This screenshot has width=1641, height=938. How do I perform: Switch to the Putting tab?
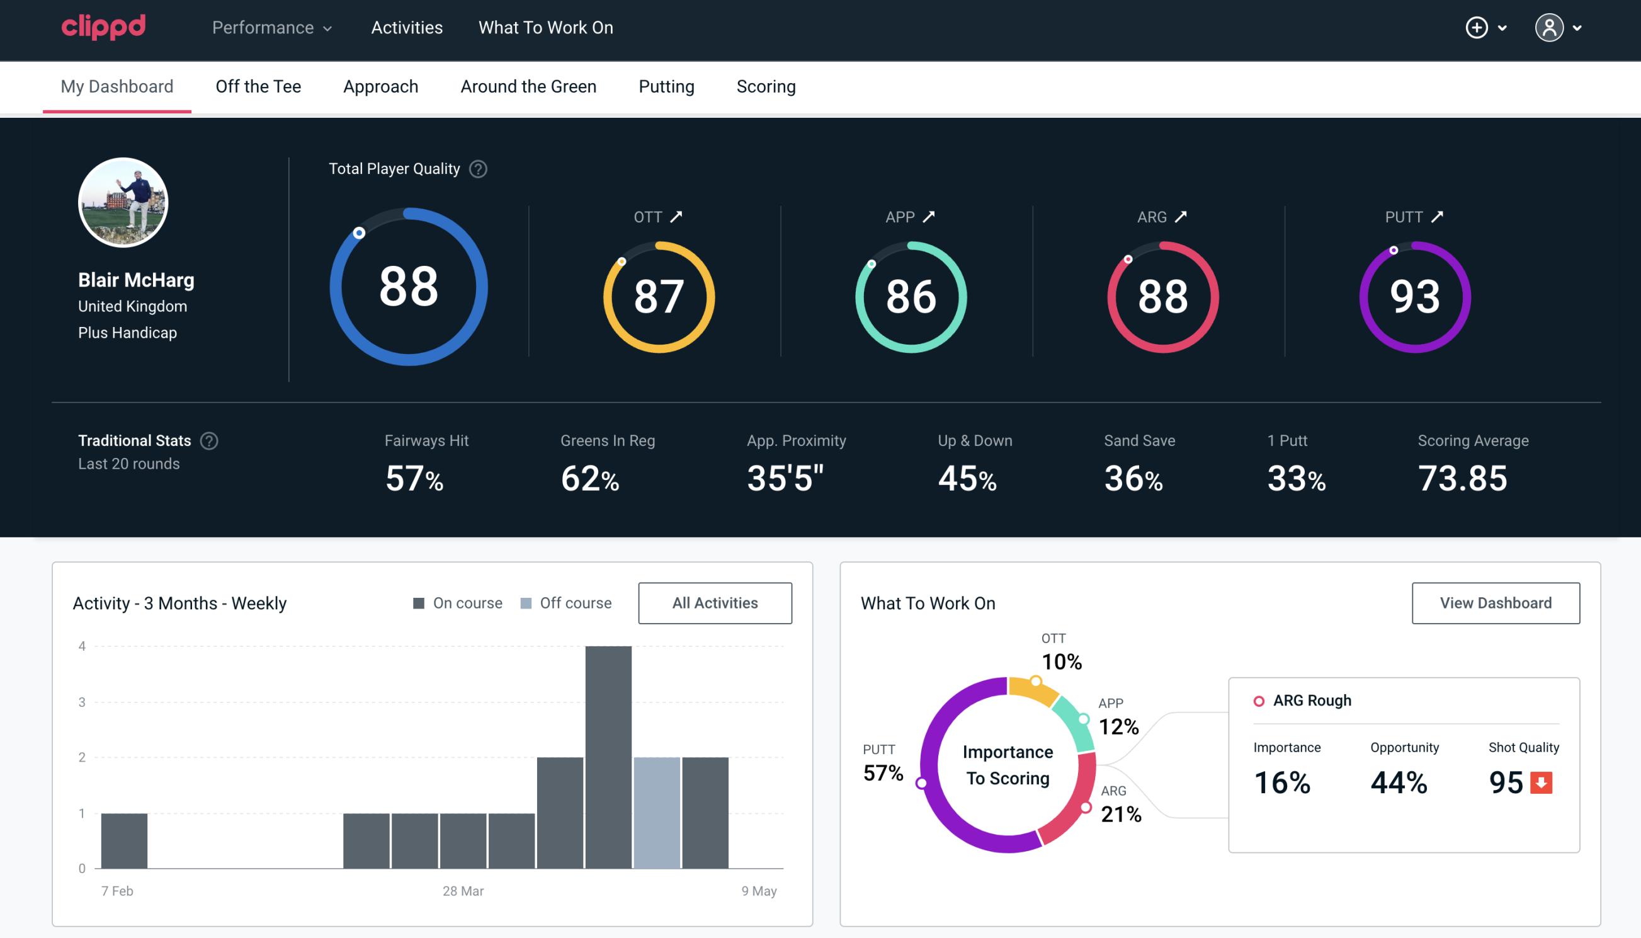(665, 86)
